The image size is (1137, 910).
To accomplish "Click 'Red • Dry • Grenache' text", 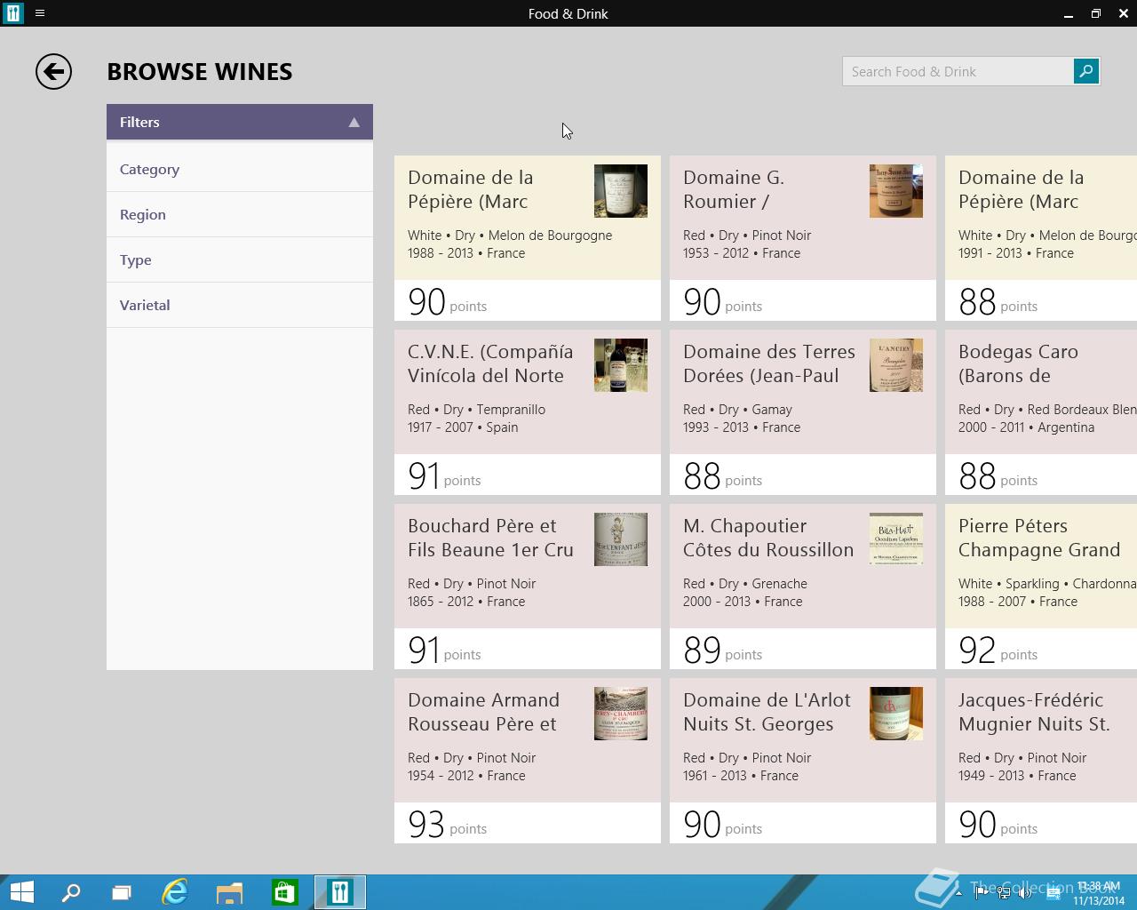I will [x=745, y=584].
